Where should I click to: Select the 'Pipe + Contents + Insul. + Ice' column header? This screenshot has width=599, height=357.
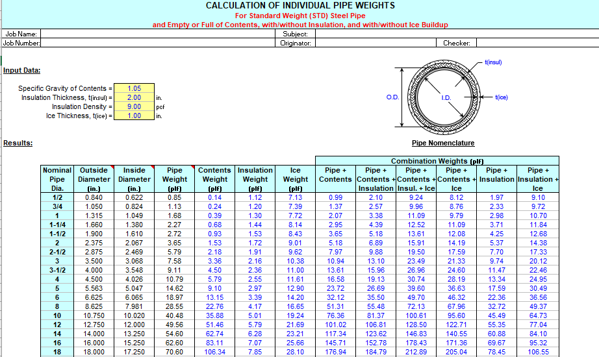(x=416, y=179)
